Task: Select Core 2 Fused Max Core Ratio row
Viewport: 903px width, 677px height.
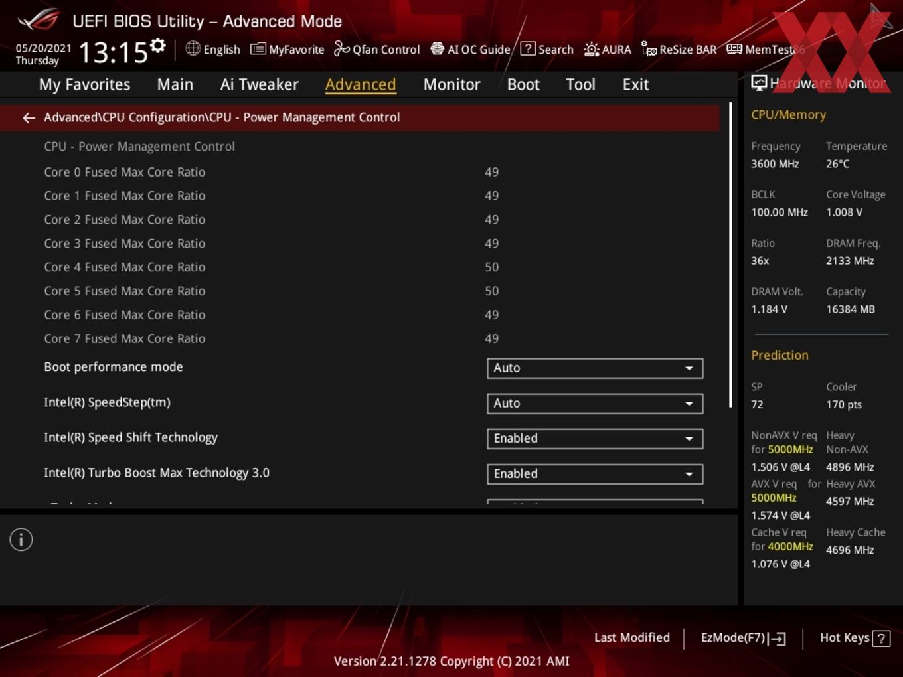Action: pos(359,220)
